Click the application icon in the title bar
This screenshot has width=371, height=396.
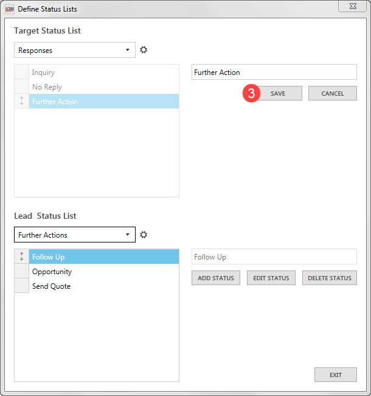pos(9,9)
